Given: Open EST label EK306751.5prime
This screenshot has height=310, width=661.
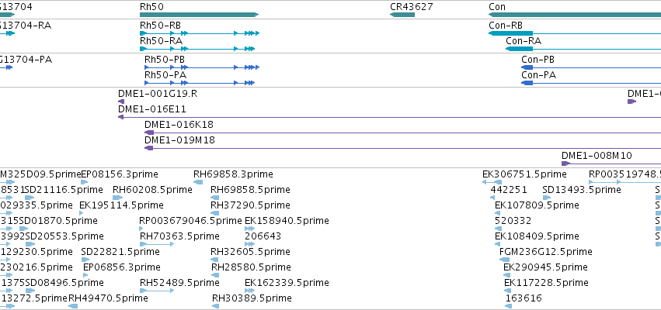Looking at the screenshot, I should click(524, 174).
